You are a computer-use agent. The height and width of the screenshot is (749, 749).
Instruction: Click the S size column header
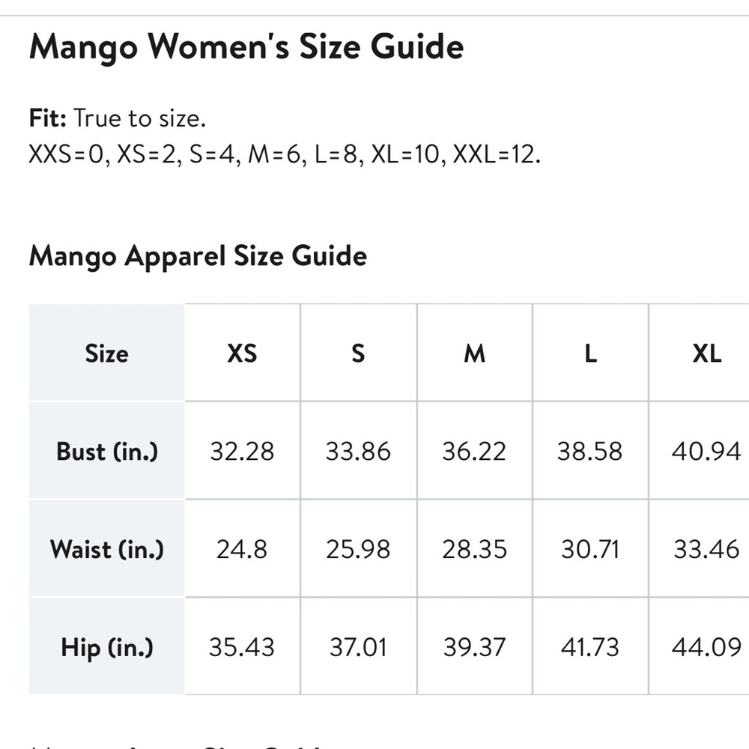[358, 353]
